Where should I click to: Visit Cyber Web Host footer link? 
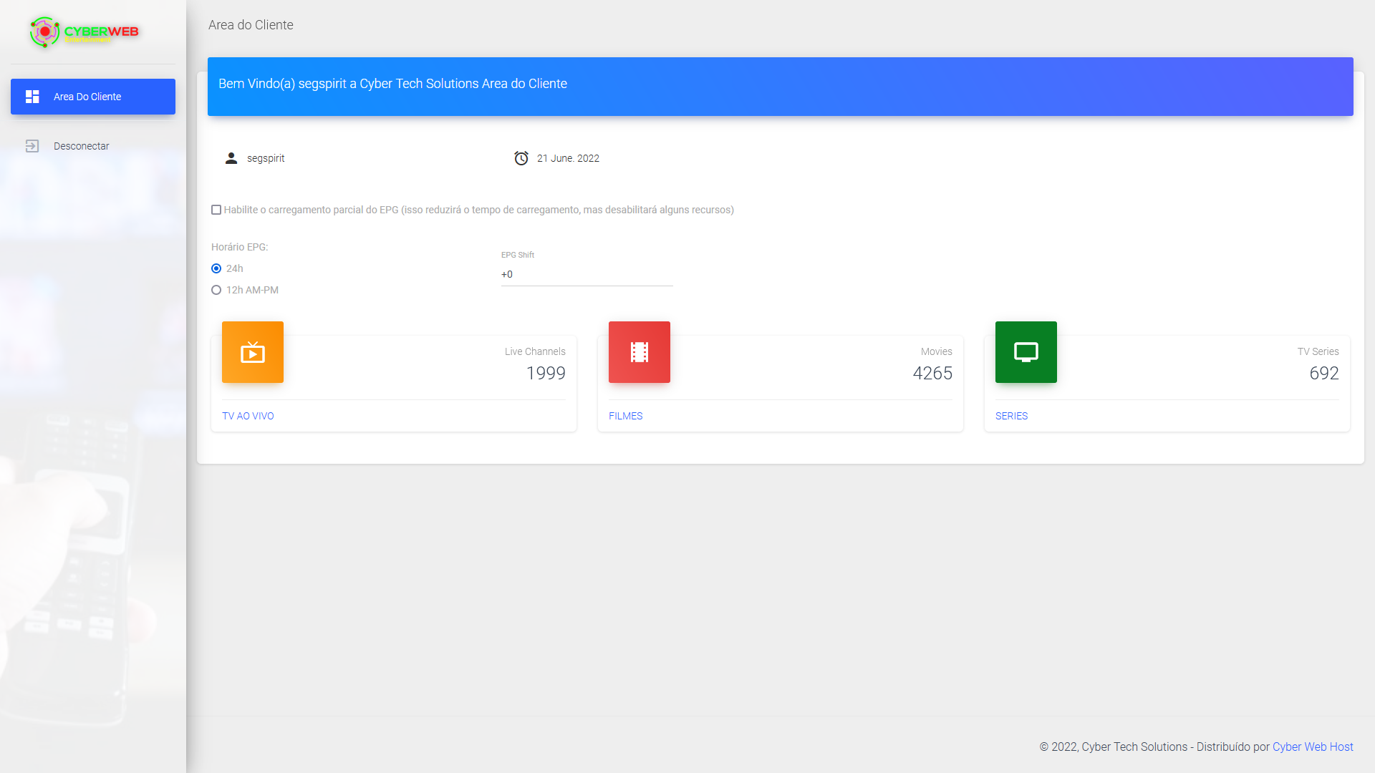[1312, 747]
